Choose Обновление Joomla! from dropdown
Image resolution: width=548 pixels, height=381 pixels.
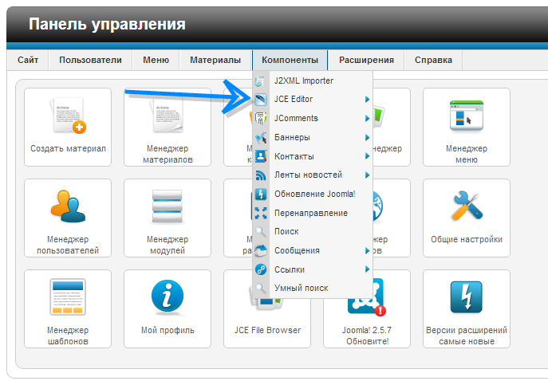[x=314, y=194]
